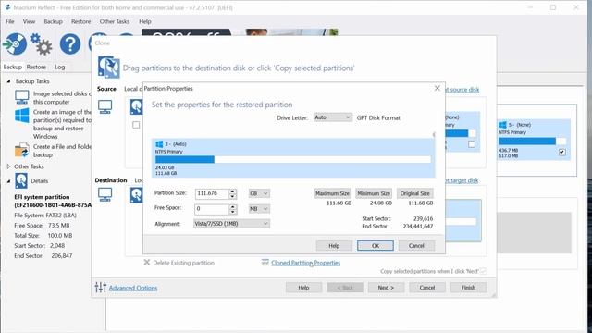
Task: Click the Details disk icon
Action: 21,180
